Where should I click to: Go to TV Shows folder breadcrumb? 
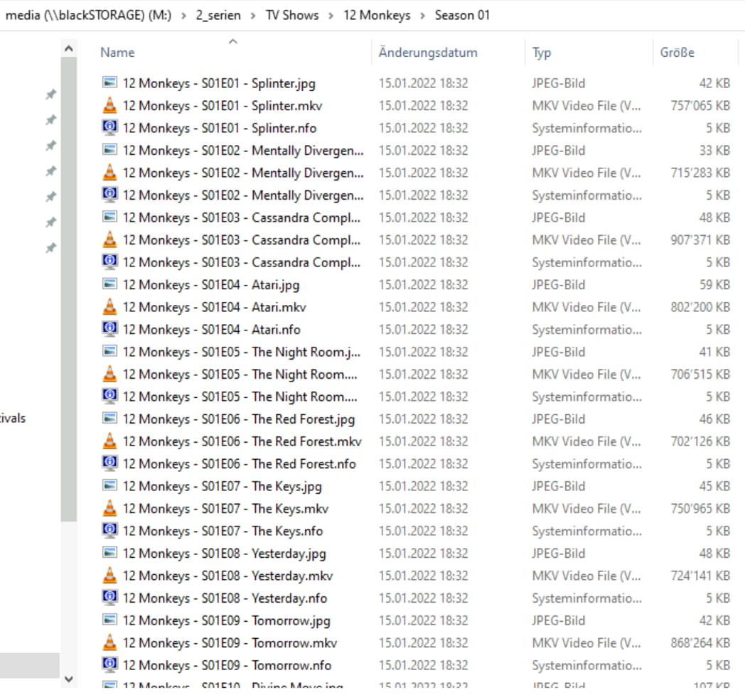(292, 15)
